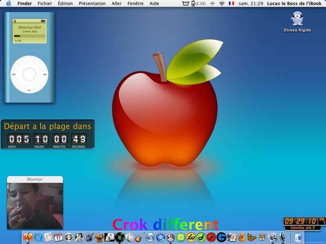Screen dimensions: 326x244
Task: Open the calendar icon showing 17
Action: (x=58, y=237)
